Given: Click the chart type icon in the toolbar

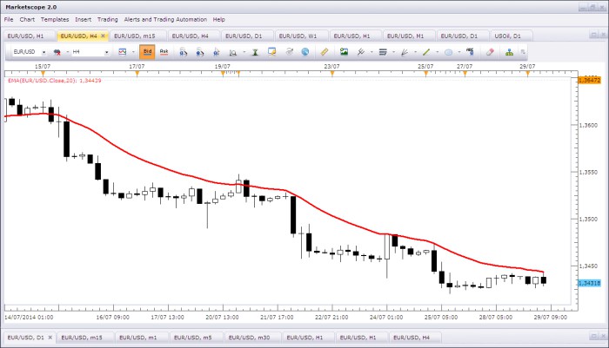Looking at the screenshot, I should pos(123,51).
